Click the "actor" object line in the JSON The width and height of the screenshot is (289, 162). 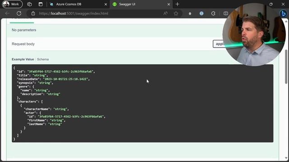(x=33, y=113)
